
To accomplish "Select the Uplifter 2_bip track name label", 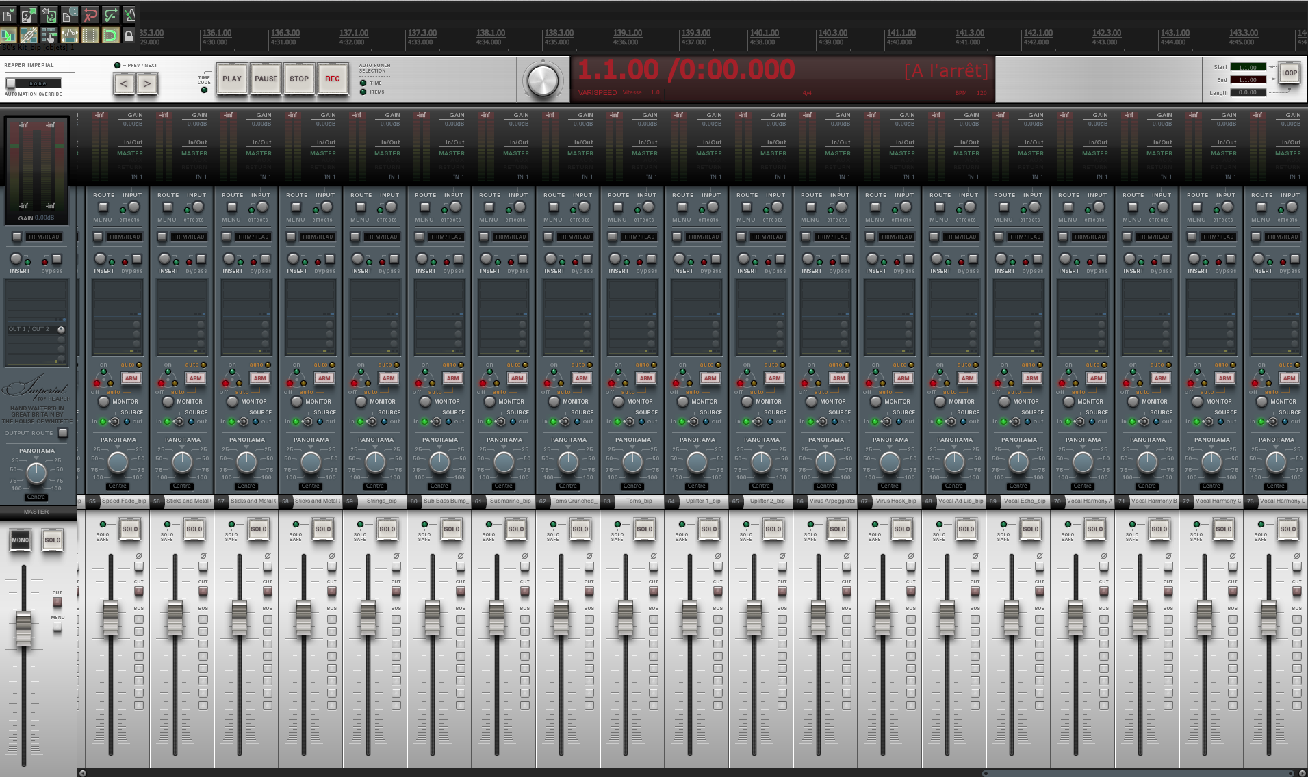I will tap(768, 501).
